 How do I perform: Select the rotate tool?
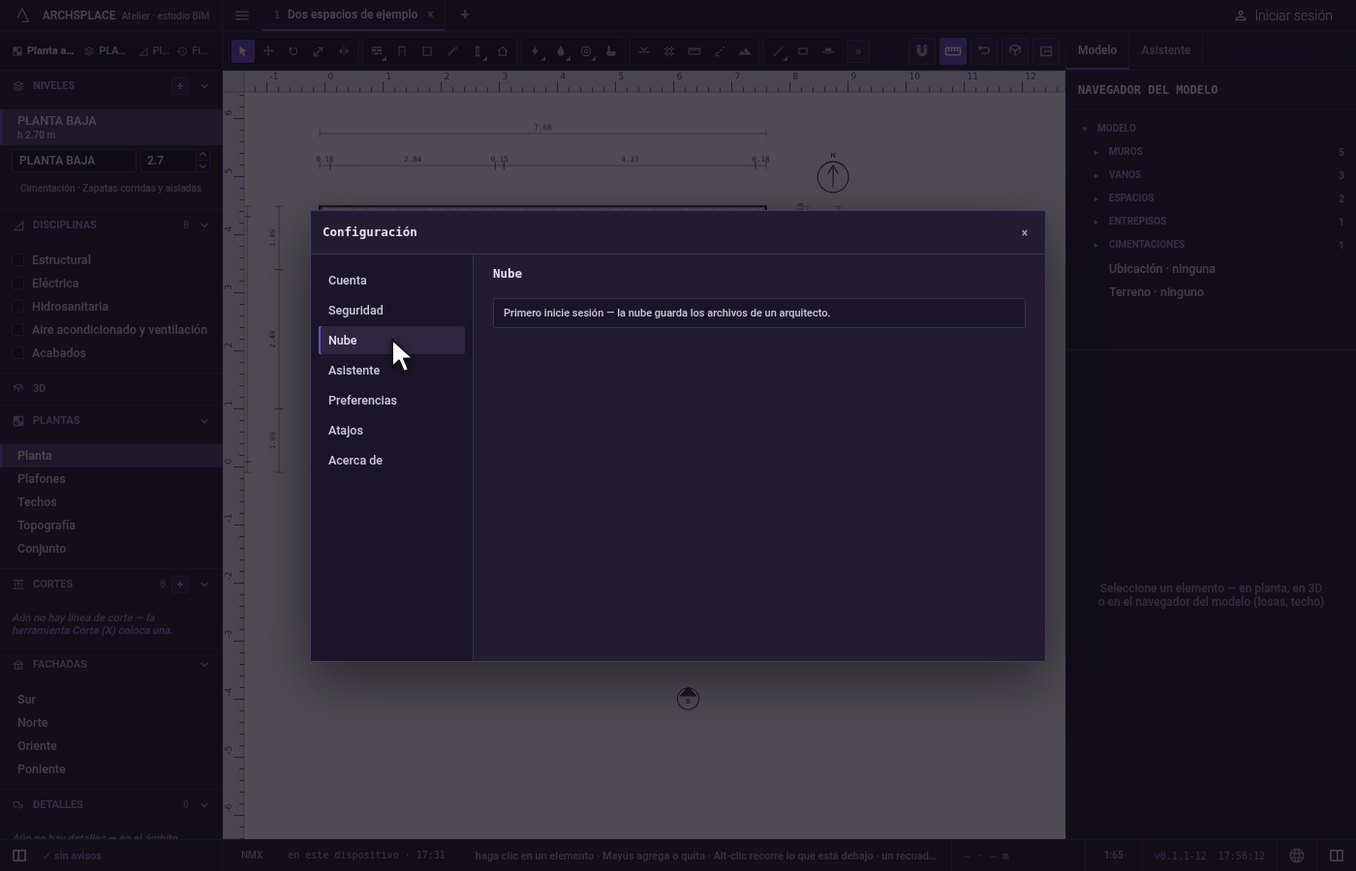pyautogui.click(x=293, y=51)
